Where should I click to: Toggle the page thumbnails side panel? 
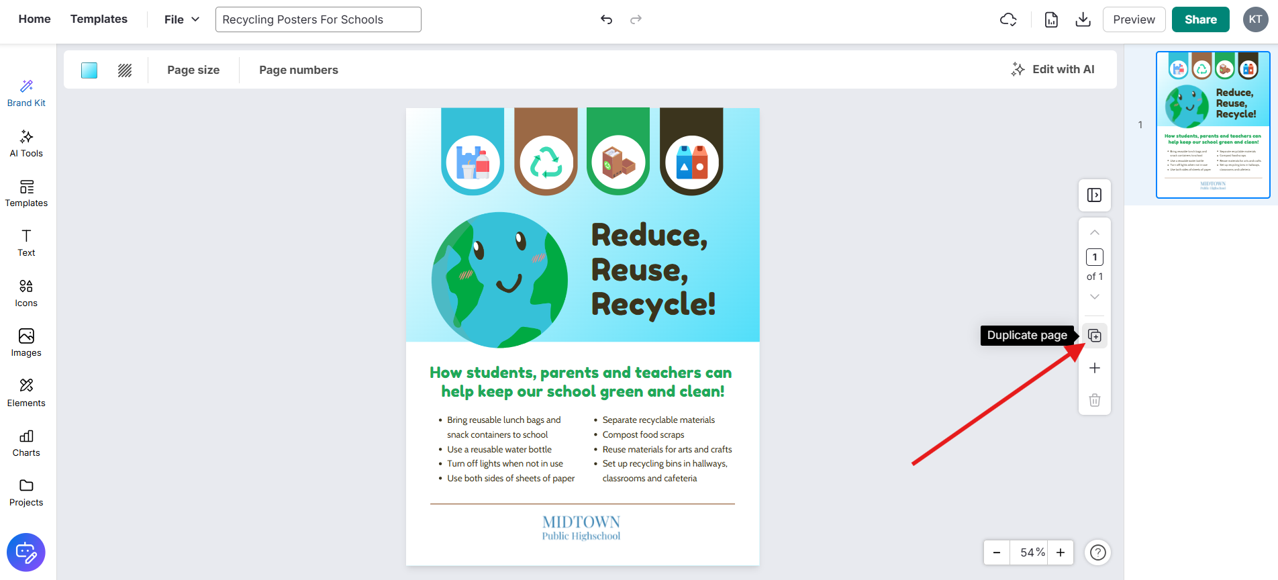1094,195
